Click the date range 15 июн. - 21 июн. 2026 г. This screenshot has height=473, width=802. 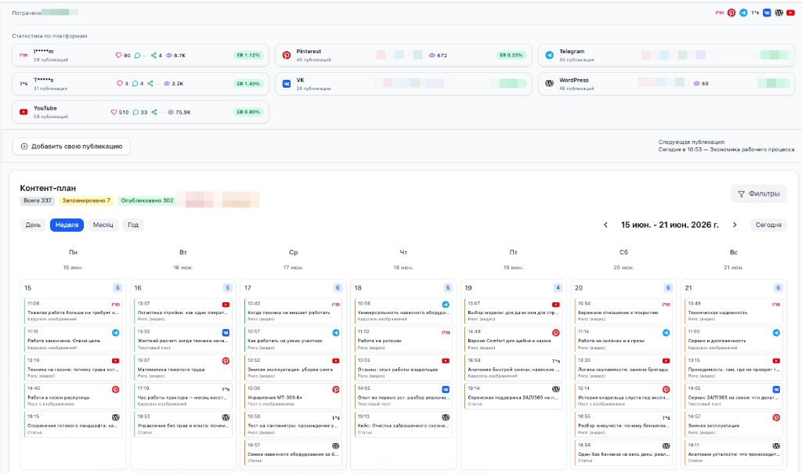(x=670, y=225)
